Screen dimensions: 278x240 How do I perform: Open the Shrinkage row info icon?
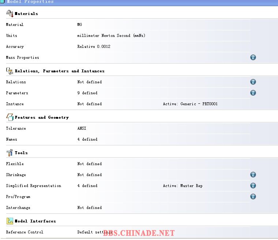pos(253,175)
